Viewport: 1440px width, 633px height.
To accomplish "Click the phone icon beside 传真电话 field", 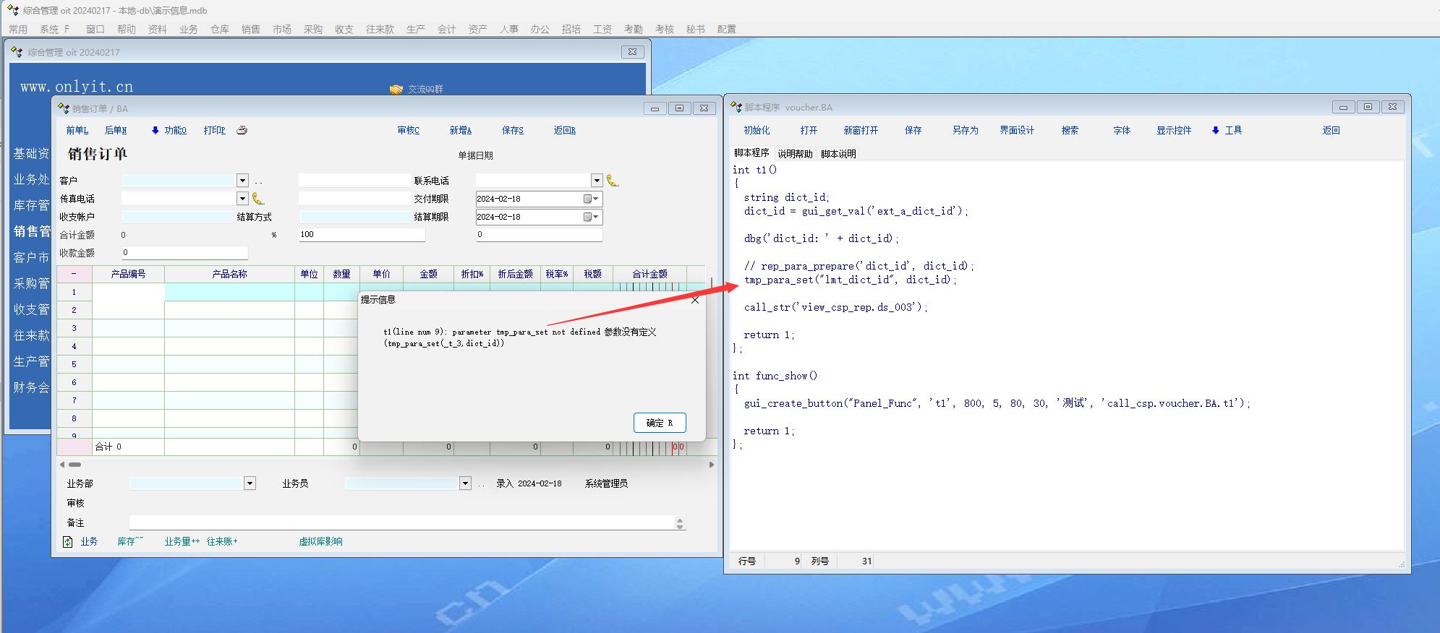I will pos(258,199).
